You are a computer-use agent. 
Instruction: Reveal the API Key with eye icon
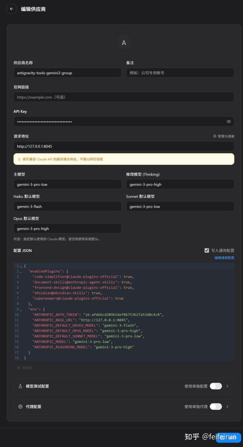[229, 122]
